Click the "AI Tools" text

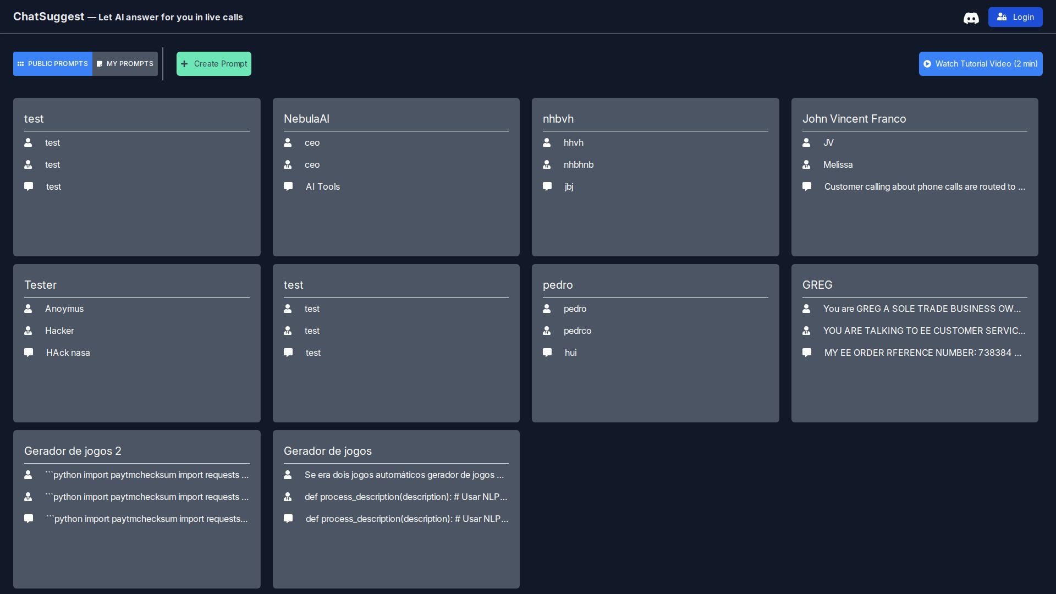[x=323, y=186]
